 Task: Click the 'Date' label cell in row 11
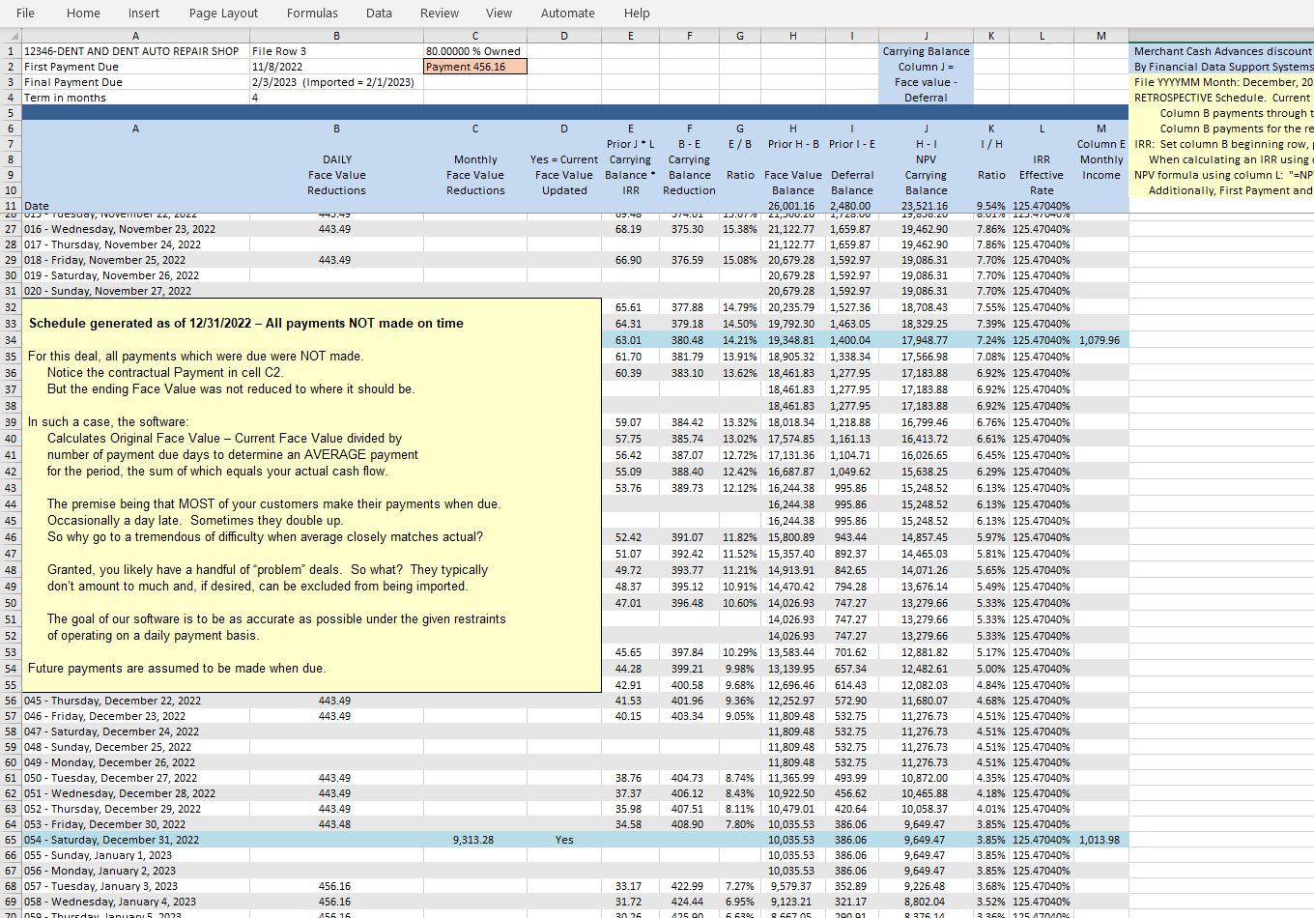click(x=135, y=206)
